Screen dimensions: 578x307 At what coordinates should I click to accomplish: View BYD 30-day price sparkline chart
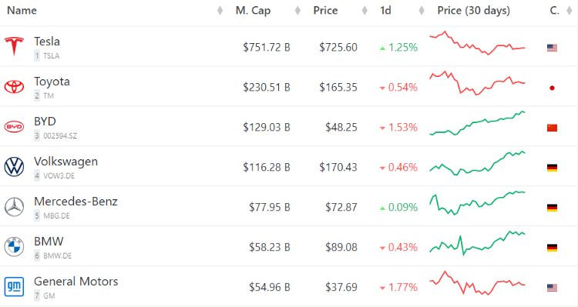(x=477, y=124)
